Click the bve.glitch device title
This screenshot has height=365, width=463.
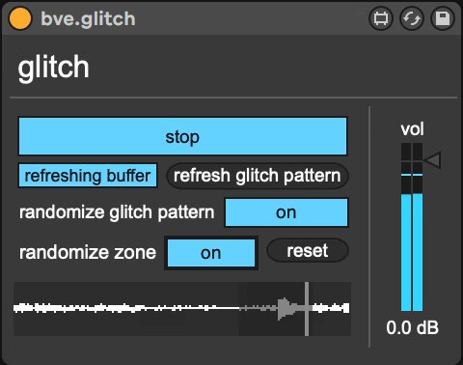(88, 18)
